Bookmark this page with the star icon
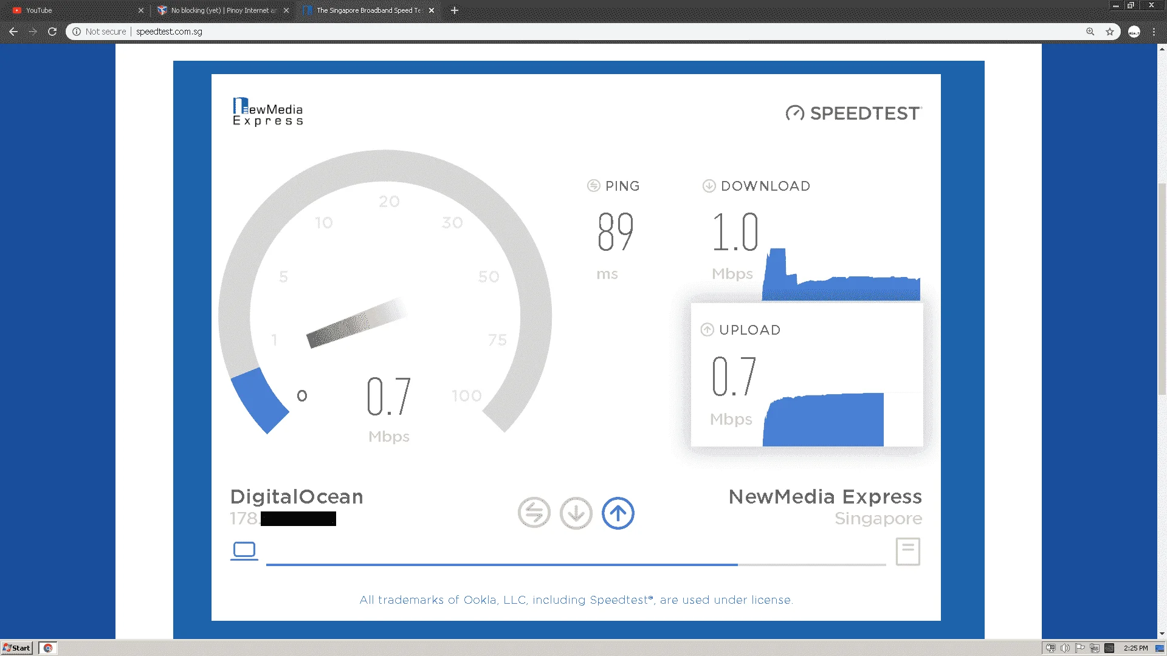 click(1110, 32)
